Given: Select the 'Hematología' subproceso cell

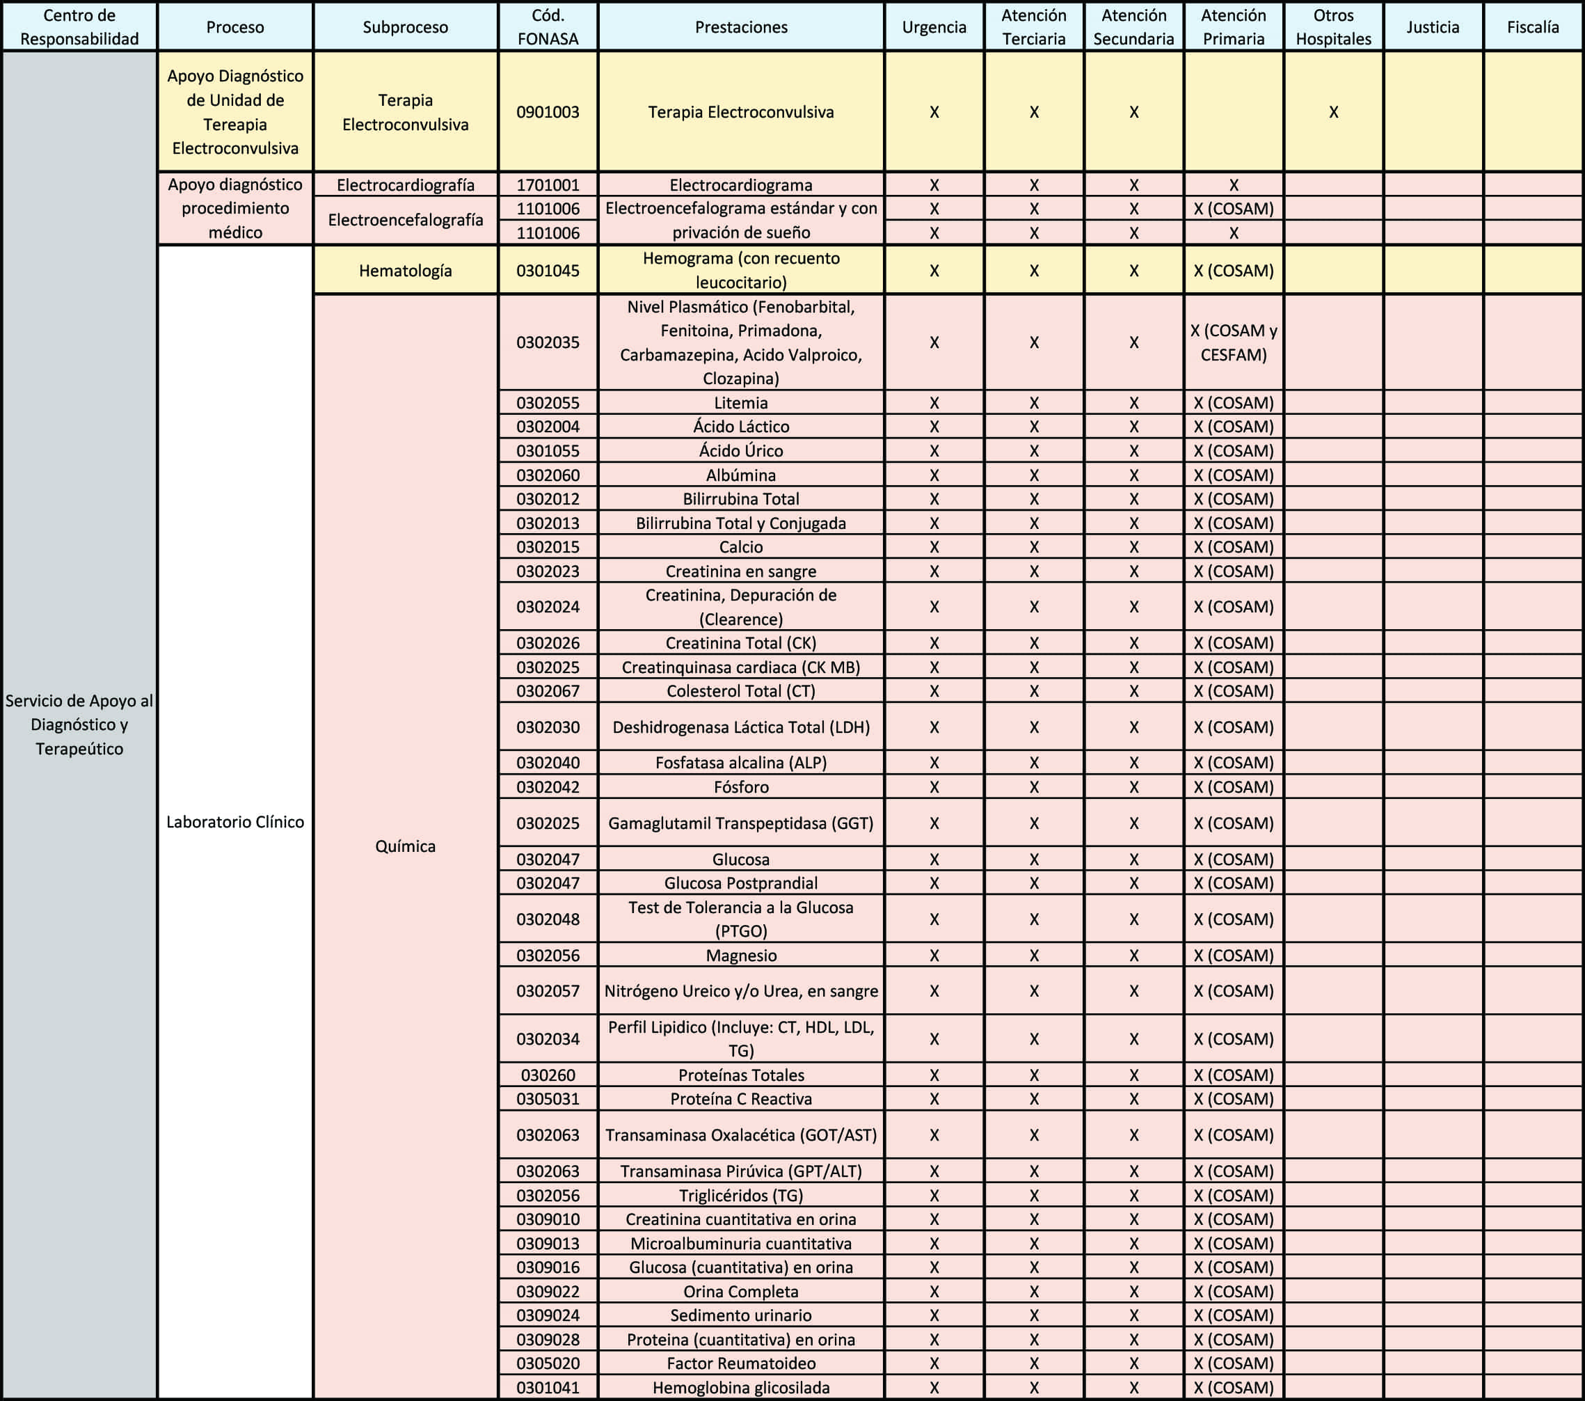Looking at the screenshot, I should pyautogui.click(x=405, y=271).
